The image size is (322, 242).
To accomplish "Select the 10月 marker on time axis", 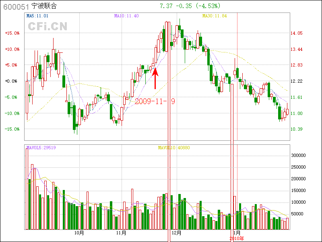I will point(79,233).
